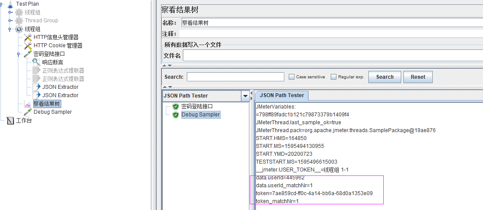This screenshot has height=210, width=483.
Task: Select HTTP信息头管理器 in the tree
Action: coord(56,37)
